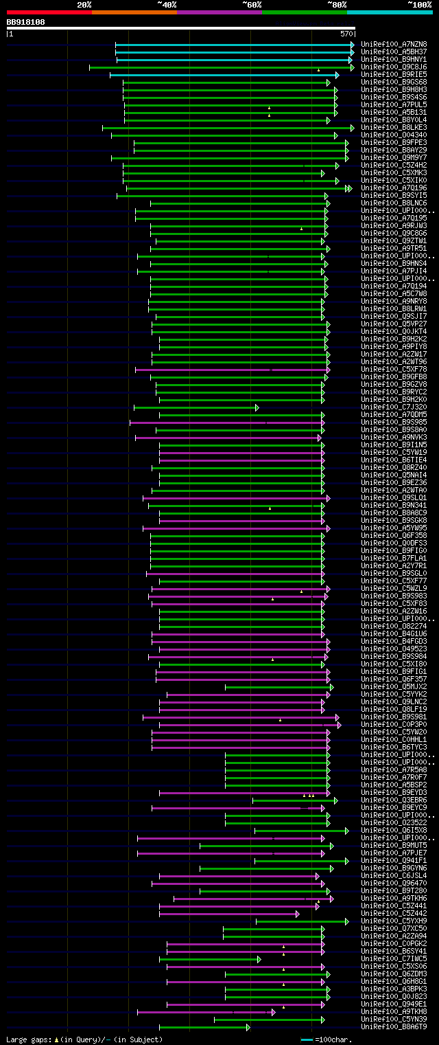Open hit UniRef100_Q9M9Y7
Image resolution: width=439 pixels, height=1045 pixels.
[x=392, y=157]
